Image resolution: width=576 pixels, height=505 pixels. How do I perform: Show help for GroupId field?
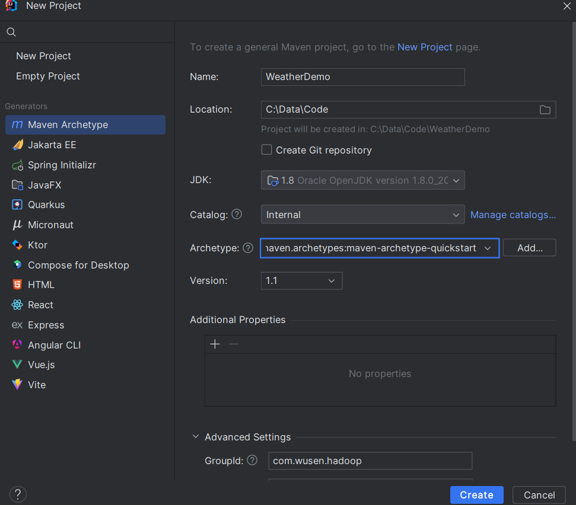[252, 460]
